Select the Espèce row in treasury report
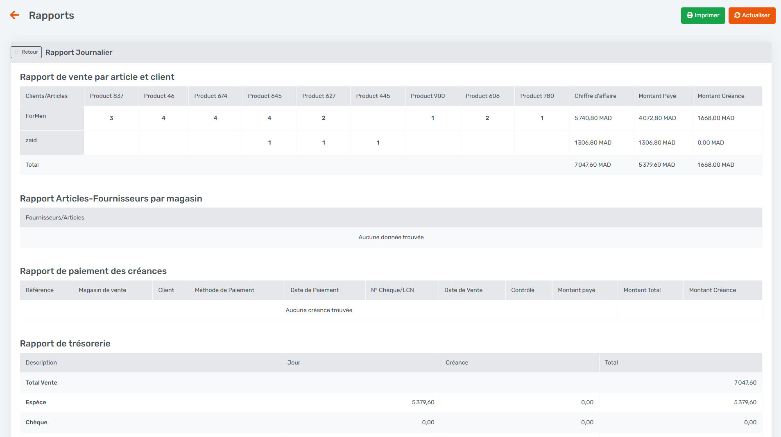Screen dimensions: 781x437 tap(36, 402)
